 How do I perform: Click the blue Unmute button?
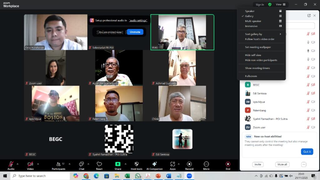coord(135,32)
